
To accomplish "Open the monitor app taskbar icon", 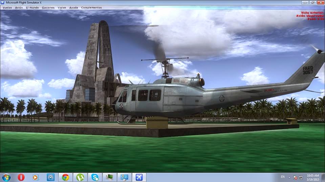I will pyautogui.click(x=109, y=177).
